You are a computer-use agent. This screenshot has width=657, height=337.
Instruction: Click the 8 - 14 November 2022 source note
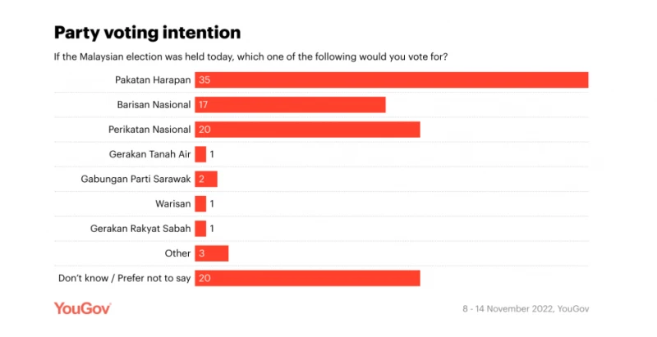tap(526, 309)
